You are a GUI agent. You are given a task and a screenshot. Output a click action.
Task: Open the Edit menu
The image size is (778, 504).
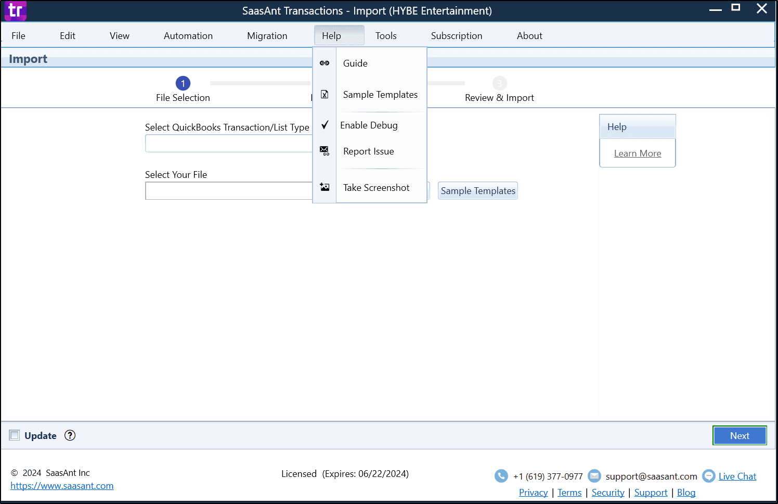[x=68, y=36]
